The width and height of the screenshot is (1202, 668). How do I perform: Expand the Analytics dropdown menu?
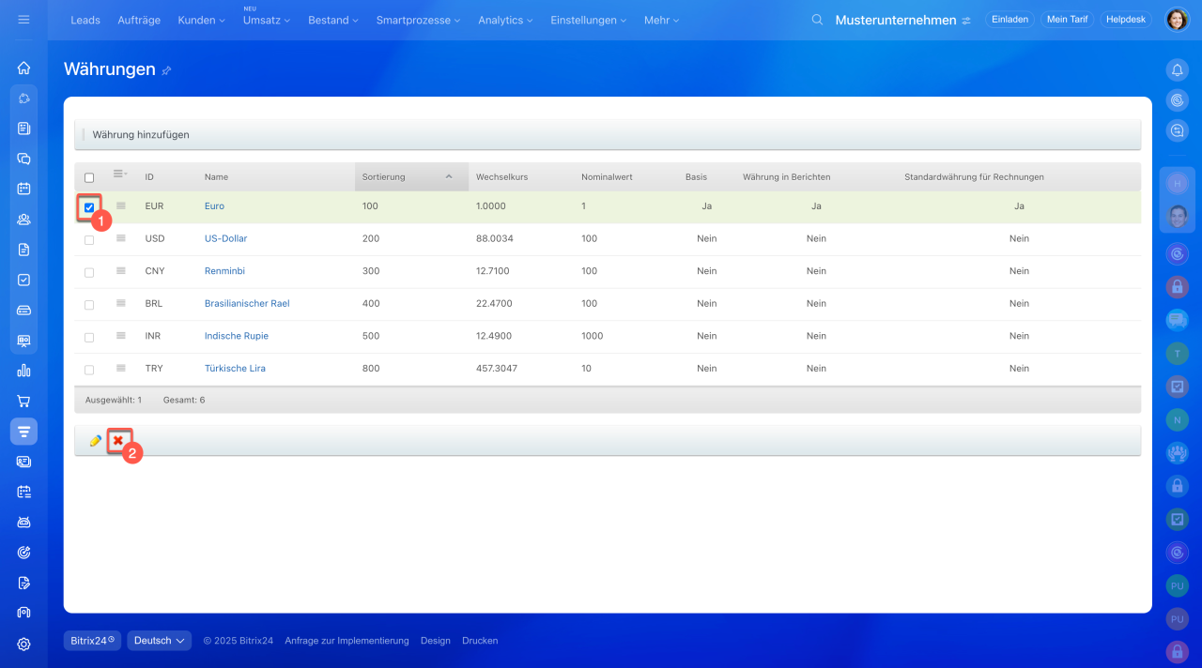coord(505,20)
